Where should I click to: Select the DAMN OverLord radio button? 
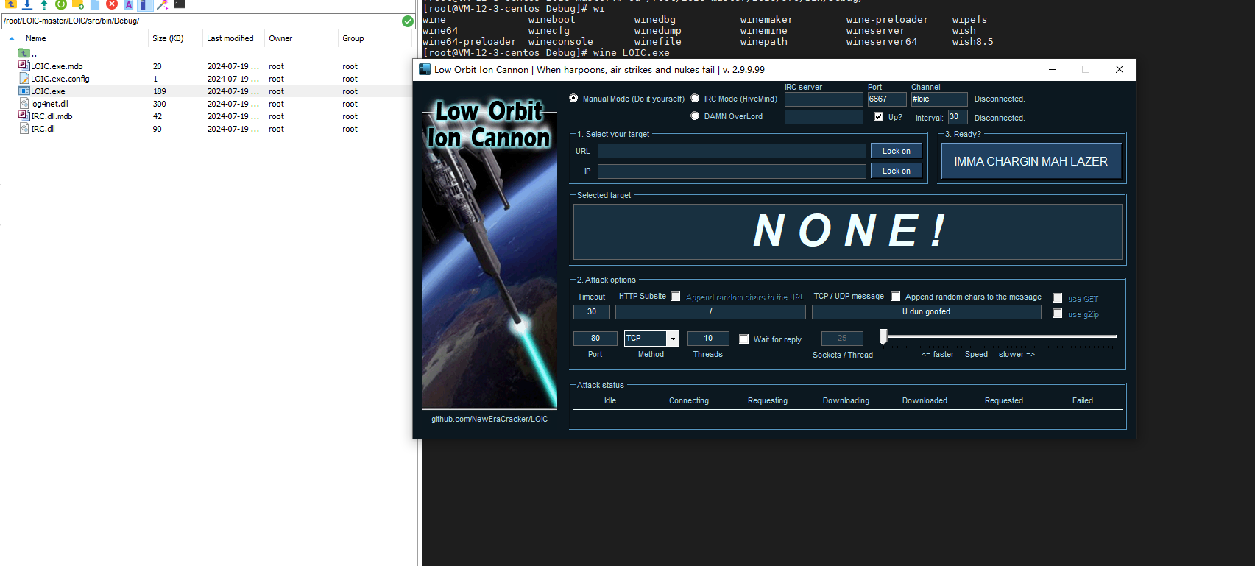point(695,116)
